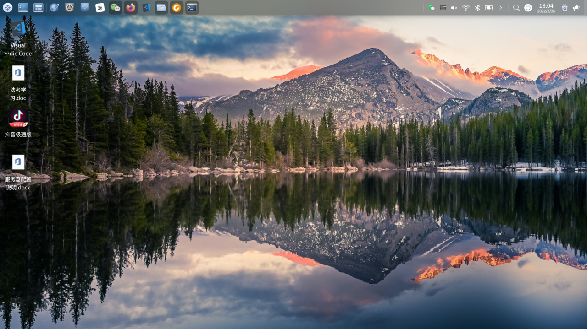
Task: Open the battery power indicator
Action: (489, 8)
